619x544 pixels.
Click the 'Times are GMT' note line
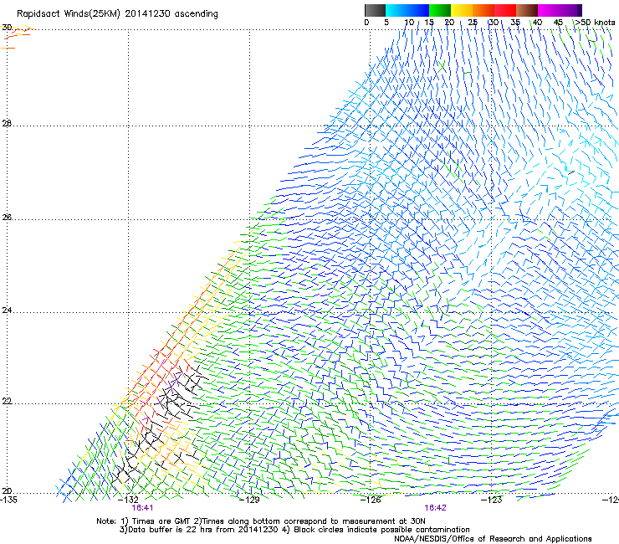click(261, 521)
